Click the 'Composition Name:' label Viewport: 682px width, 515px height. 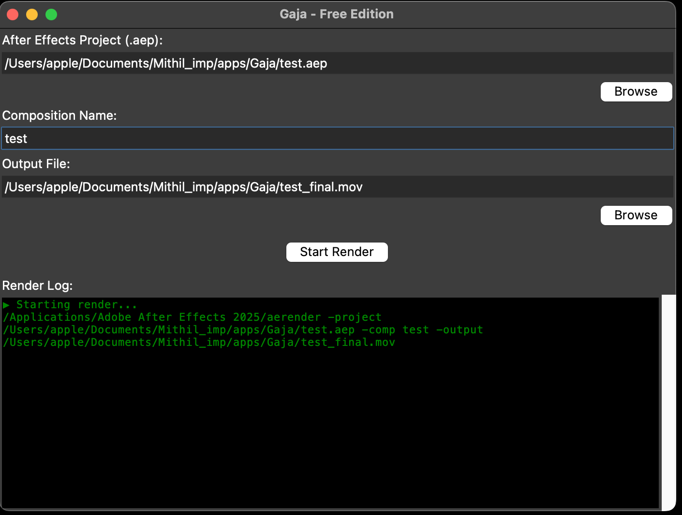click(x=59, y=115)
